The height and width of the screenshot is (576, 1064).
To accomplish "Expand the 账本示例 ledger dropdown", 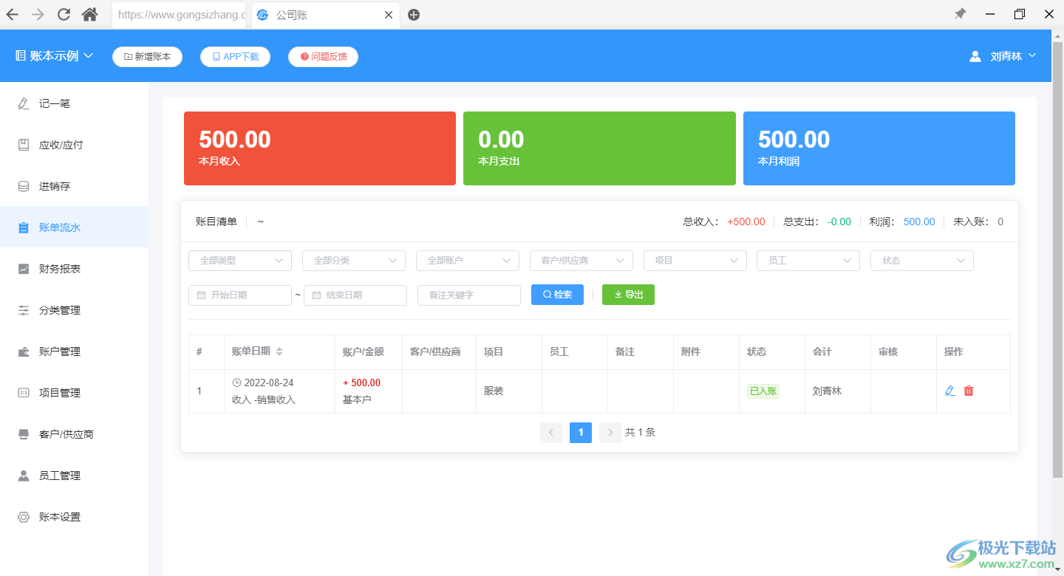I will (x=53, y=55).
